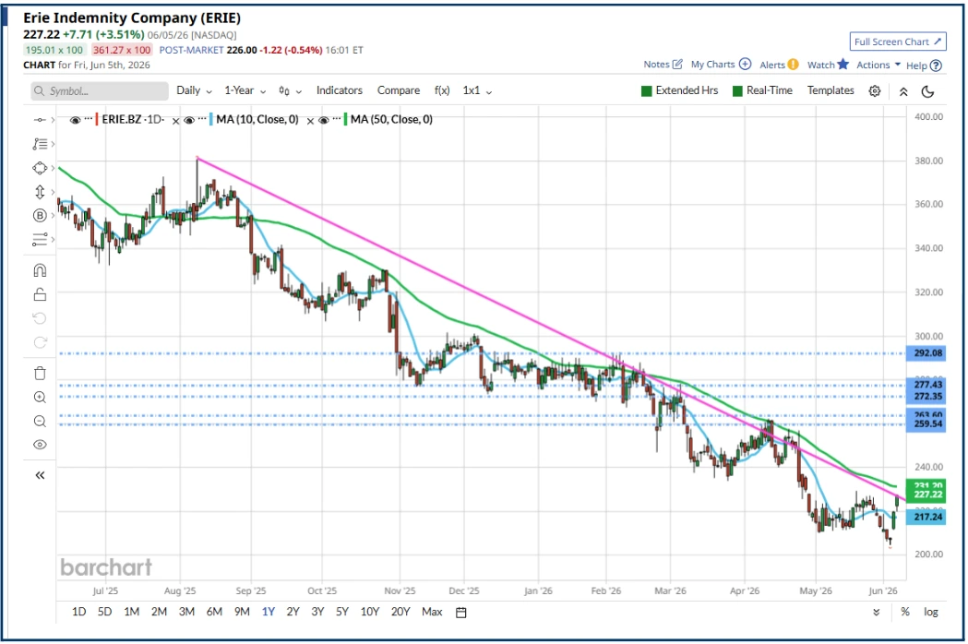Open Notes editor

(663, 65)
